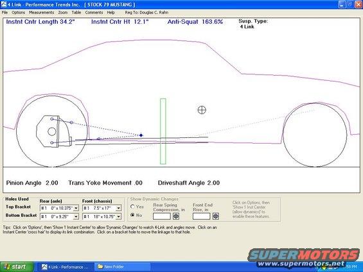363x272 pixels.
Task: Click upper link chassis bracket hole
Action: click(x=71, y=123)
